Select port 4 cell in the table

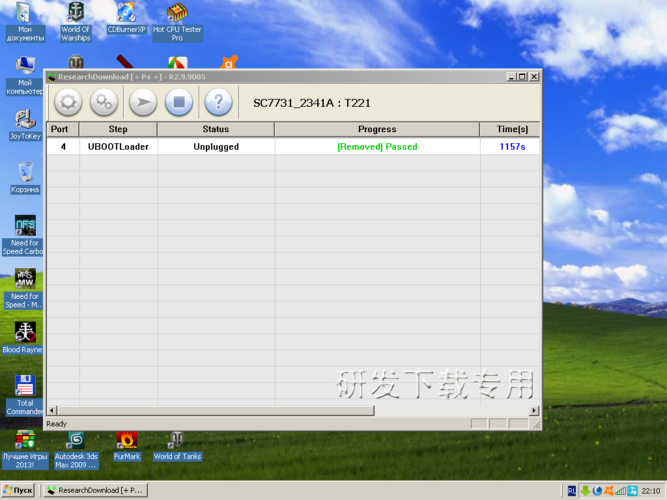63,146
